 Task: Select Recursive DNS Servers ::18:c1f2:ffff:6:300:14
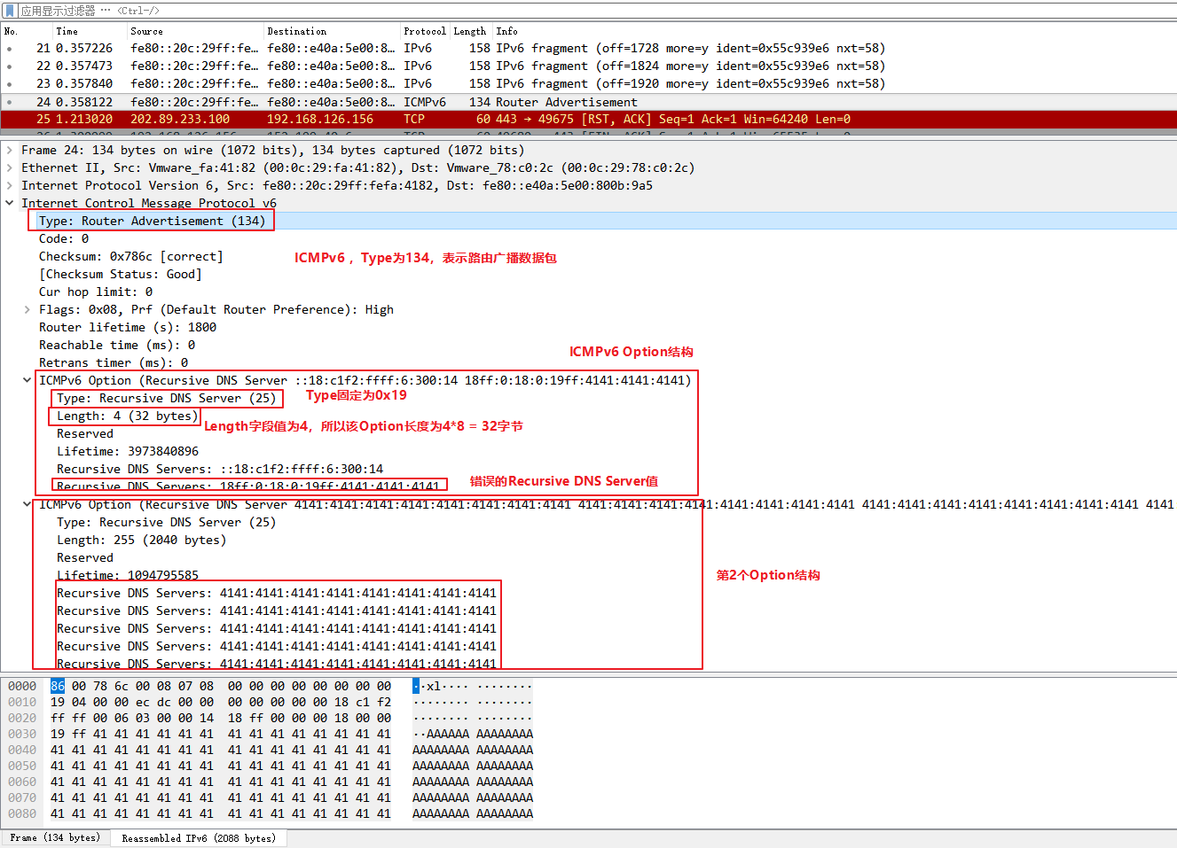point(220,469)
